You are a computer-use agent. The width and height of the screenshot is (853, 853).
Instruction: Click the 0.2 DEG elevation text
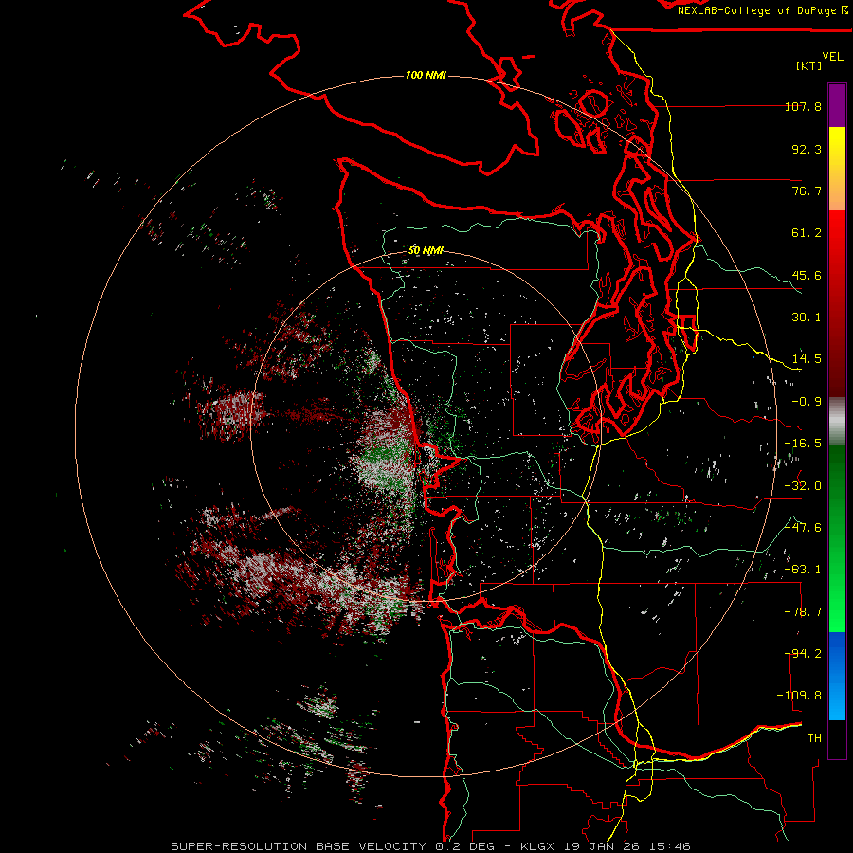464,846
